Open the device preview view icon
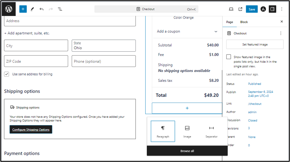The height and width of the screenshot is (162, 290). click(231, 9)
